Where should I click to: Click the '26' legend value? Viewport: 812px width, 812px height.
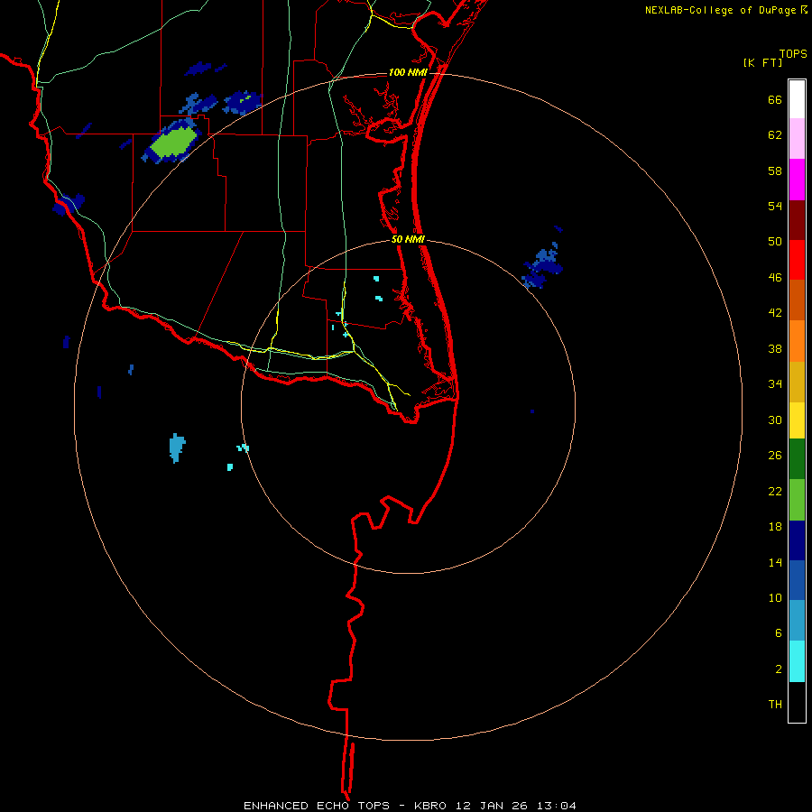pyautogui.click(x=775, y=456)
